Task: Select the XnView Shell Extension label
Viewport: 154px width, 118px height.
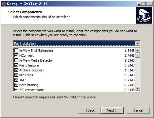Action: click(36, 51)
